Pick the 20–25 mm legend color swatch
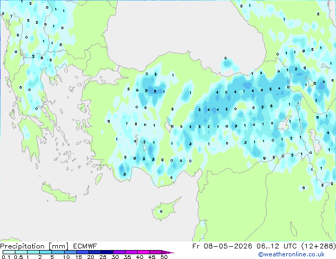336x259 pixels. [x=94, y=252]
